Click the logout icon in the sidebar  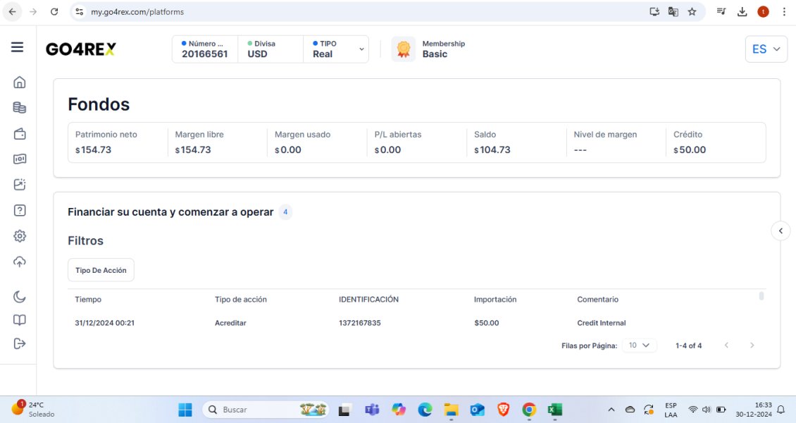click(x=20, y=343)
